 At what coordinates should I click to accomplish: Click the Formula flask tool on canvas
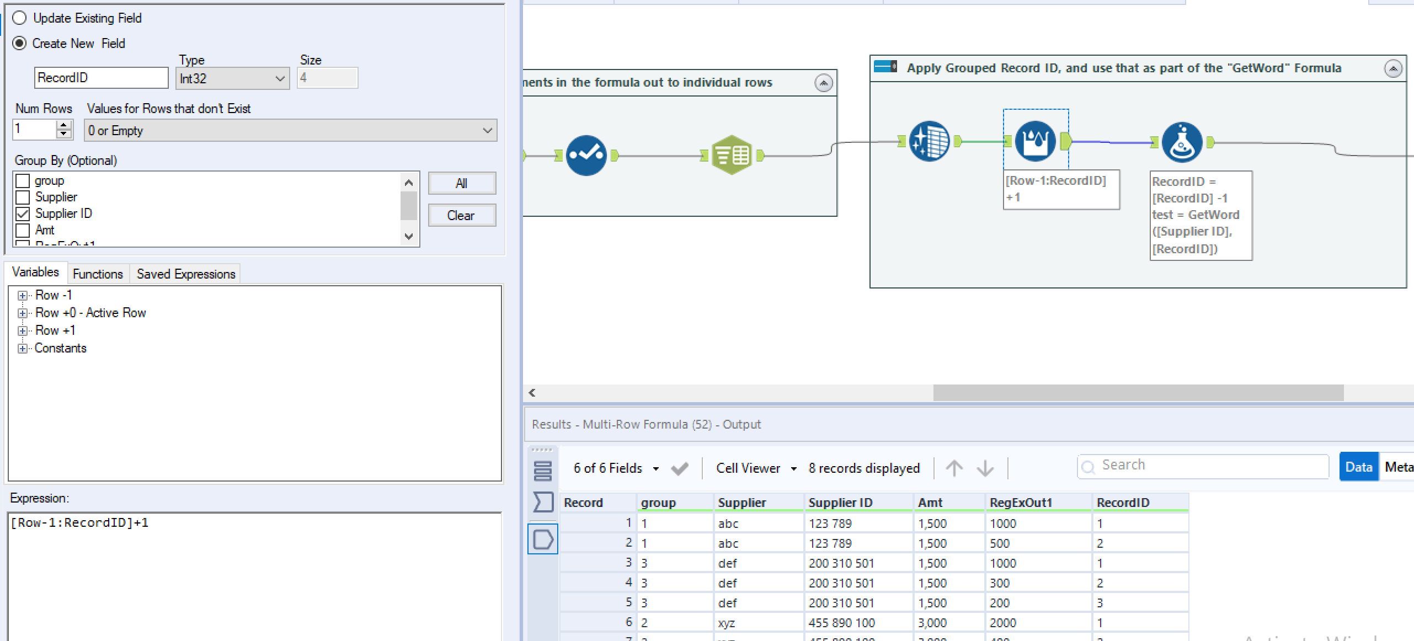[1181, 143]
